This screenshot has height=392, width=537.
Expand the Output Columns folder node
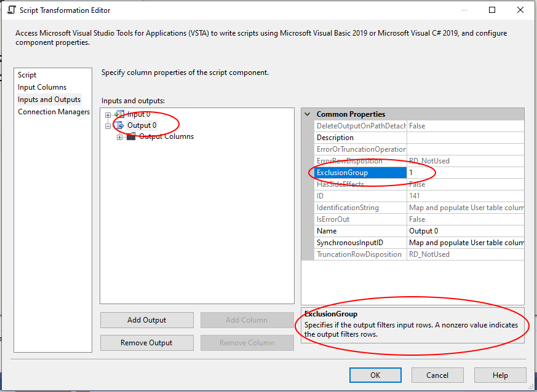click(x=119, y=137)
